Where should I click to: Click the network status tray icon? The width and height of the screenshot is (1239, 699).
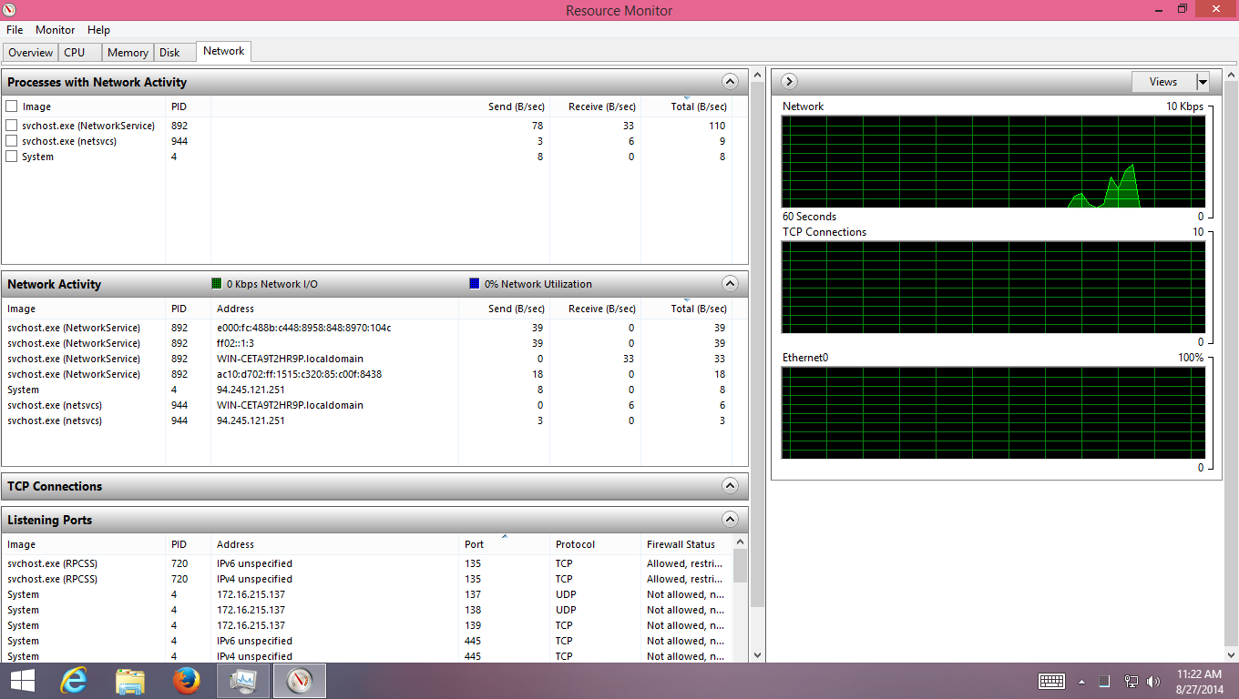pyautogui.click(x=1131, y=681)
